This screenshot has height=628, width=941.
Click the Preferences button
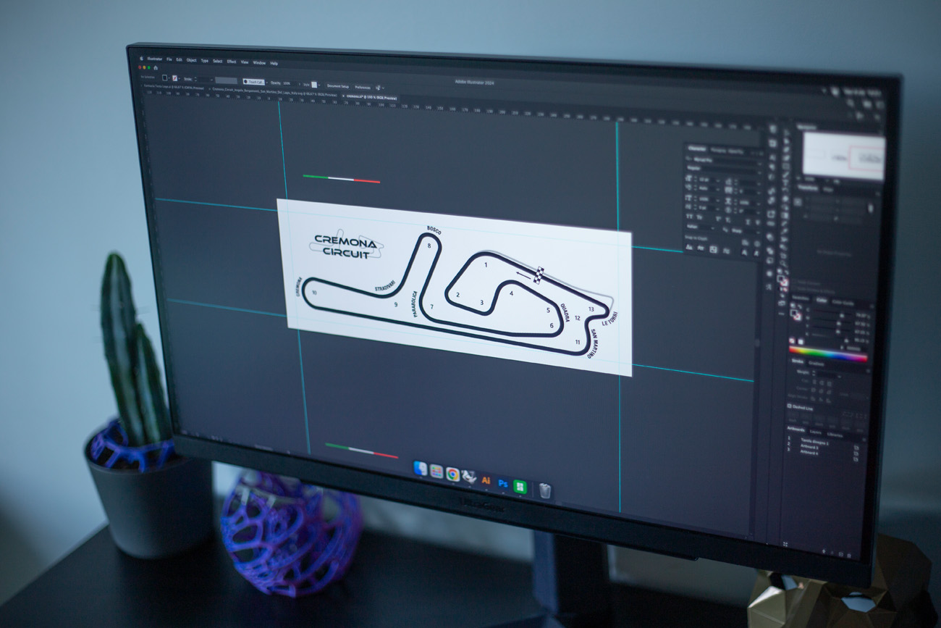(x=363, y=88)
